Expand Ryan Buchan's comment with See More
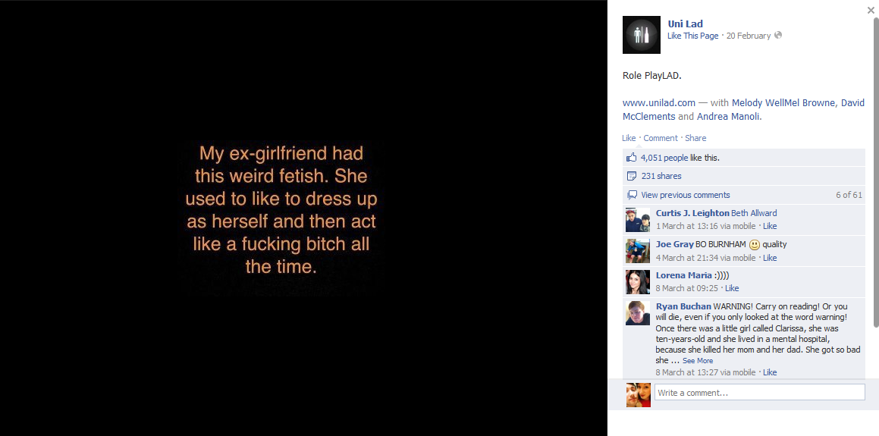Image resolution: width=879 pixels, height=436 pixels. click(698, 361)
